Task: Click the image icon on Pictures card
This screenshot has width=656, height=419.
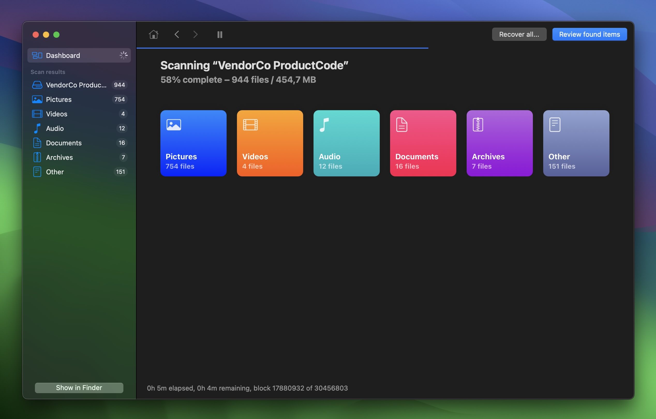Action: coord(174,125)
